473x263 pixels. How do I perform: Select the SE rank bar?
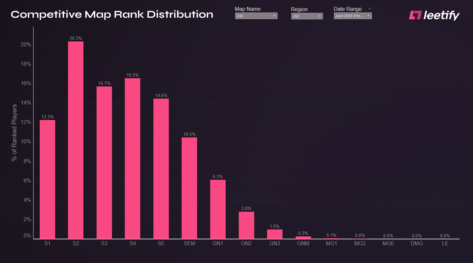[x=161, y=169]
